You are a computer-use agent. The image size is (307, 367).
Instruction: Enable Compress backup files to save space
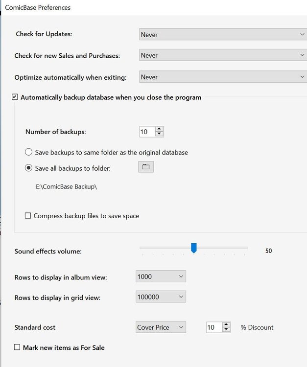(28, 216)
